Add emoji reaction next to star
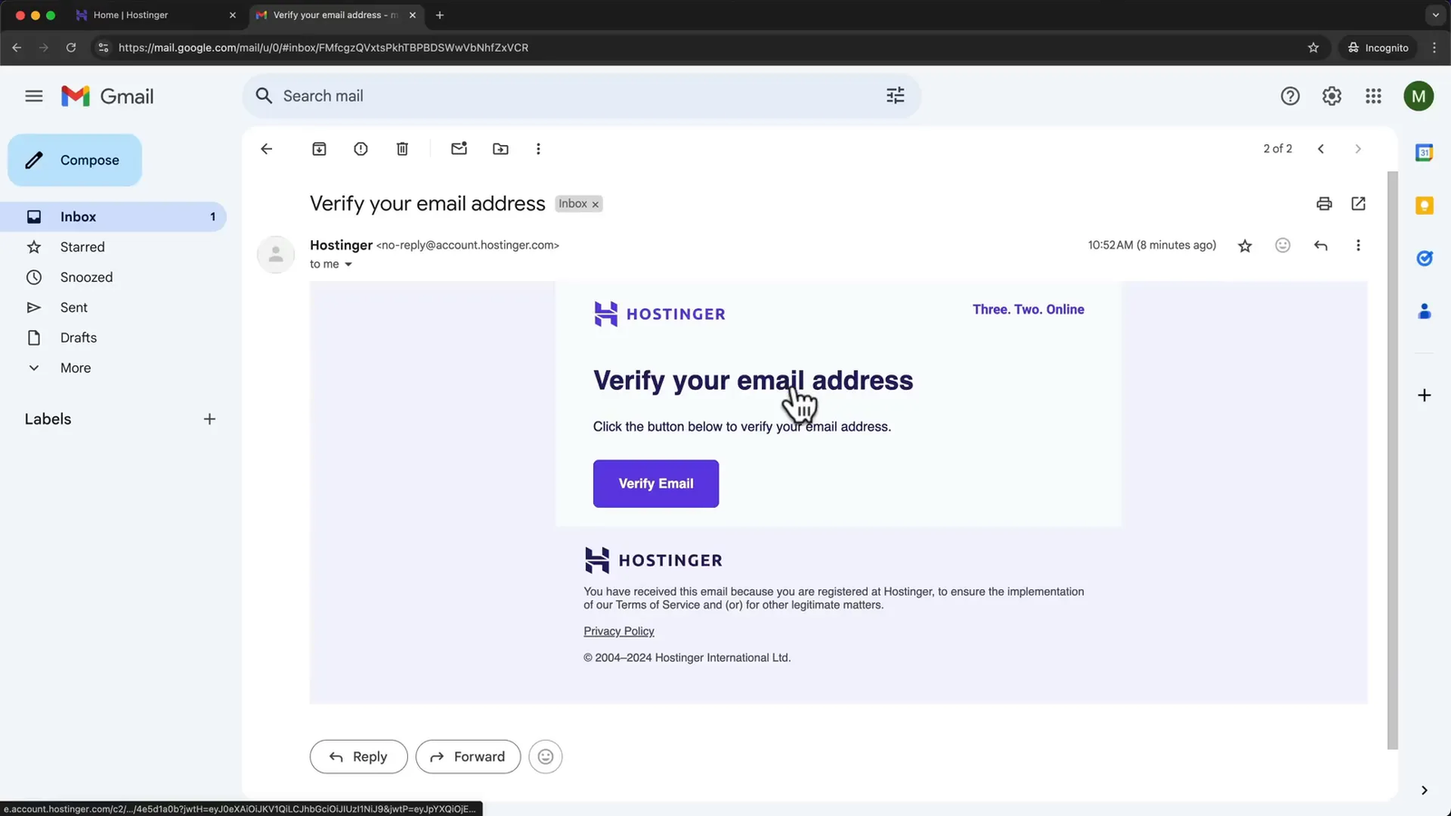 (x=1282, y=246)
